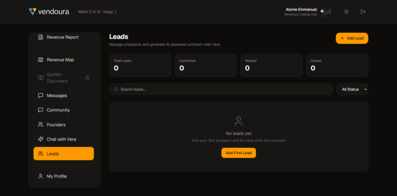This screenshot has height=196, width=397.
Task: Toggle the light/dark theme sun icon
Action: (346, 12)
